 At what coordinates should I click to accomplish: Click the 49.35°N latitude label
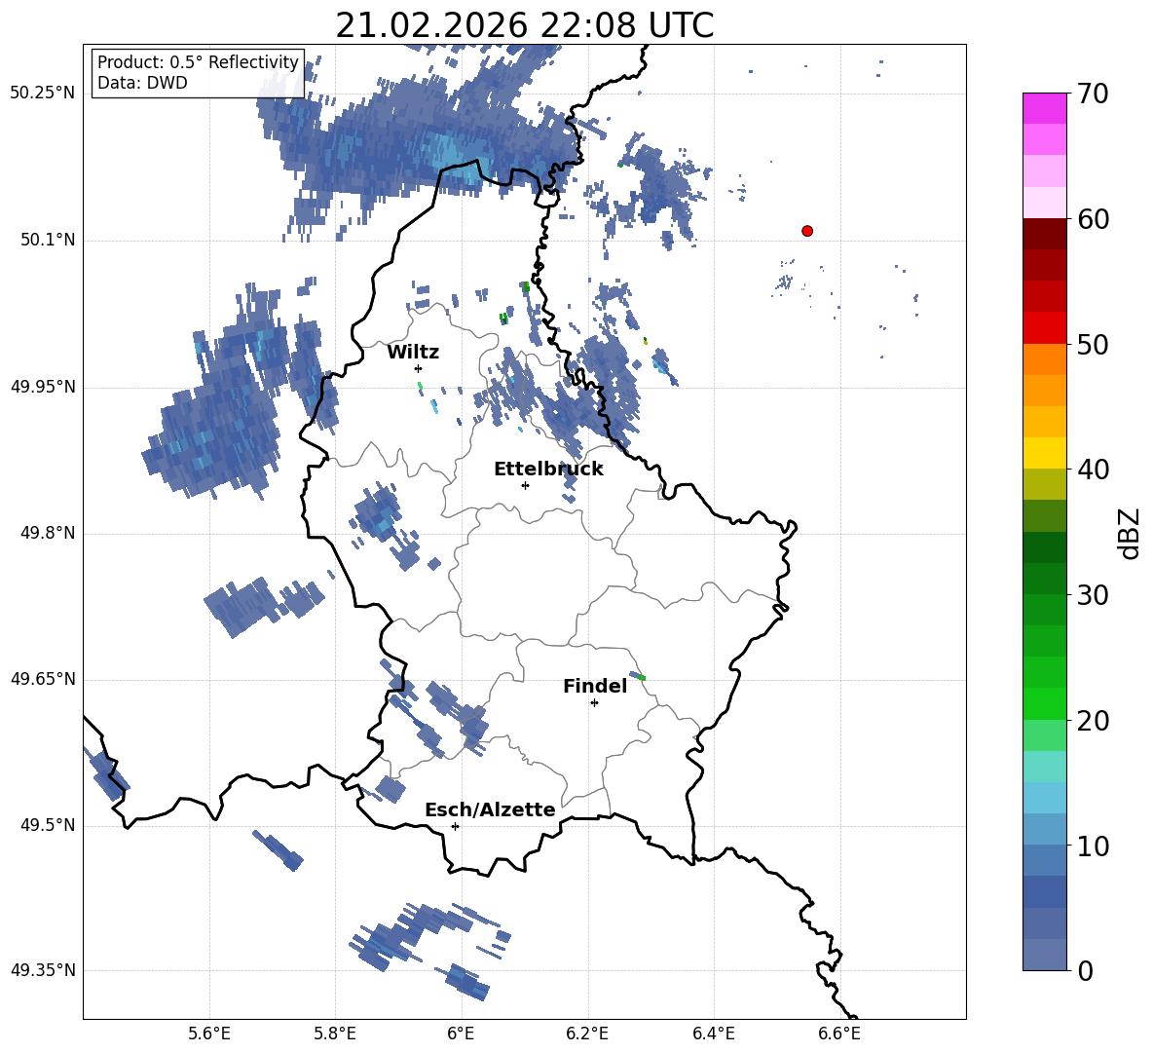coord(43,970)
